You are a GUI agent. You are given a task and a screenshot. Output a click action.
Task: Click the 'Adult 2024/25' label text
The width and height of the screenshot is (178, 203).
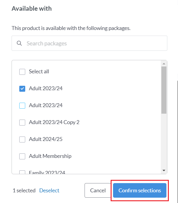[46, 139]
